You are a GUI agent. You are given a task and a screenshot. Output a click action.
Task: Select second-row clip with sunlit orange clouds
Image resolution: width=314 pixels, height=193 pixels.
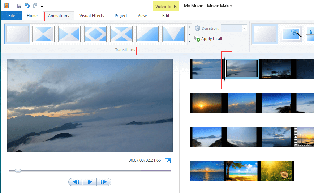(242, 103)
